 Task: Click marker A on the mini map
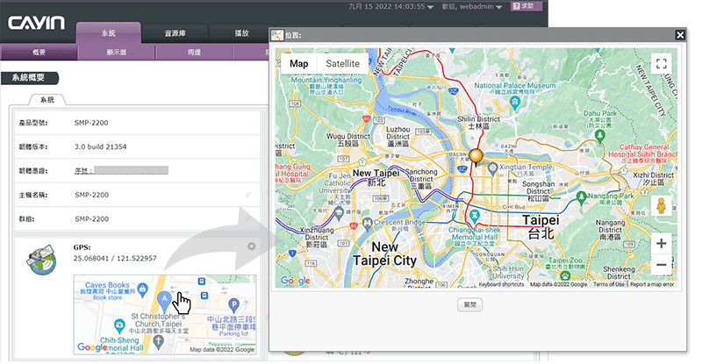(164, 301)
